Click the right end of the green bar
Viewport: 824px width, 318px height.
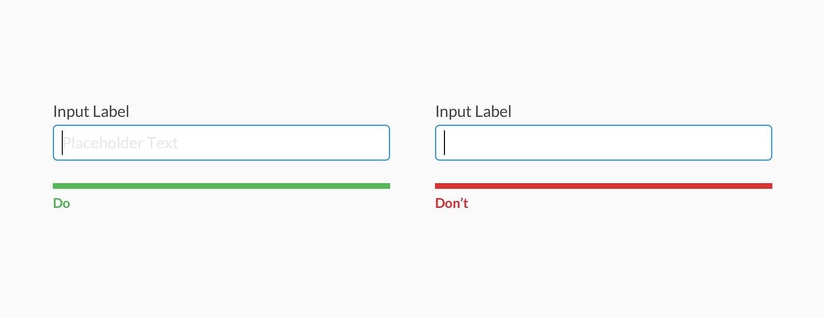coord(387,185)
